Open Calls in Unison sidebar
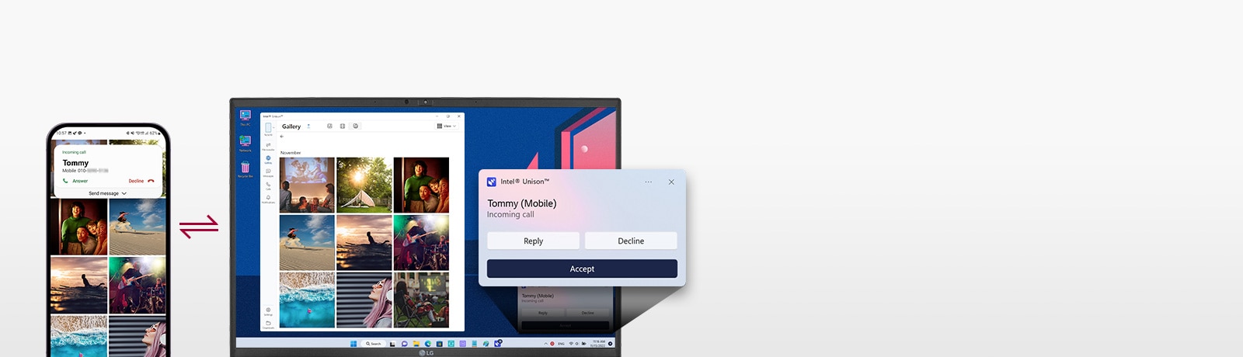The image size is (1243, 357). [268, 185]
